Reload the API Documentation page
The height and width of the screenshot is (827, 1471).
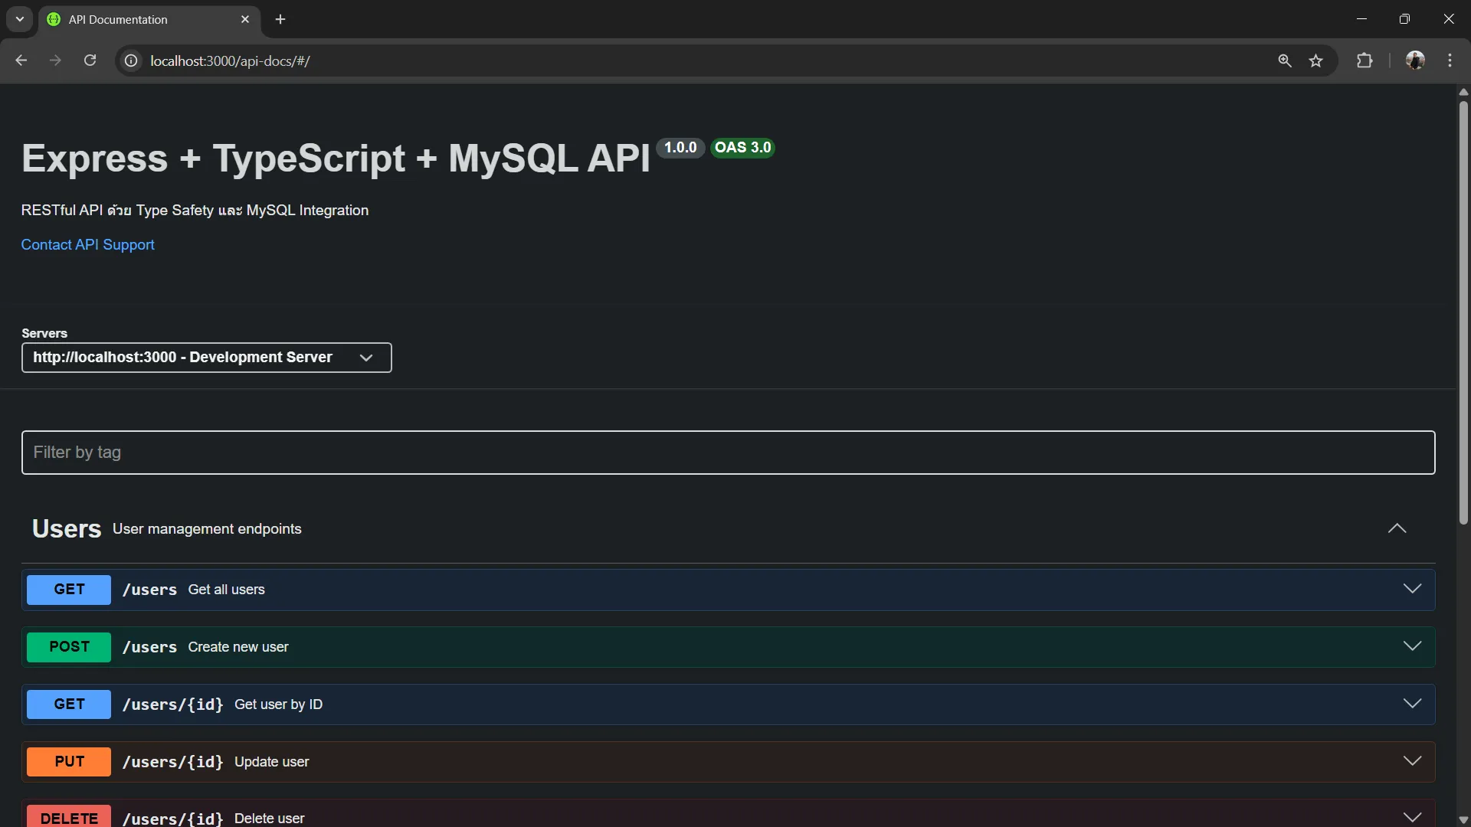click(x=90, y=60)
